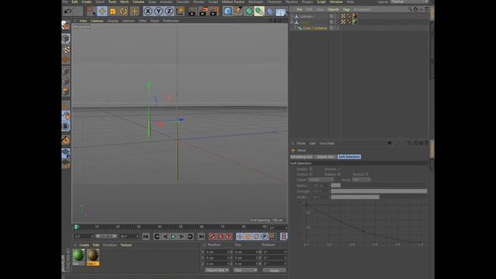Click the Undo arrow icon
This screenshot has width=496, height=279.
67,12
